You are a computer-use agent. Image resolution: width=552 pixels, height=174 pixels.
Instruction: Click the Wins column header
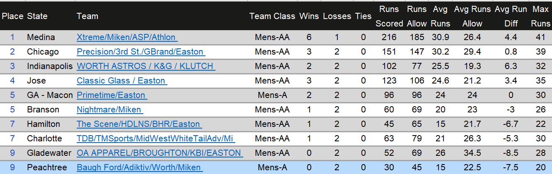click(309, 16)
